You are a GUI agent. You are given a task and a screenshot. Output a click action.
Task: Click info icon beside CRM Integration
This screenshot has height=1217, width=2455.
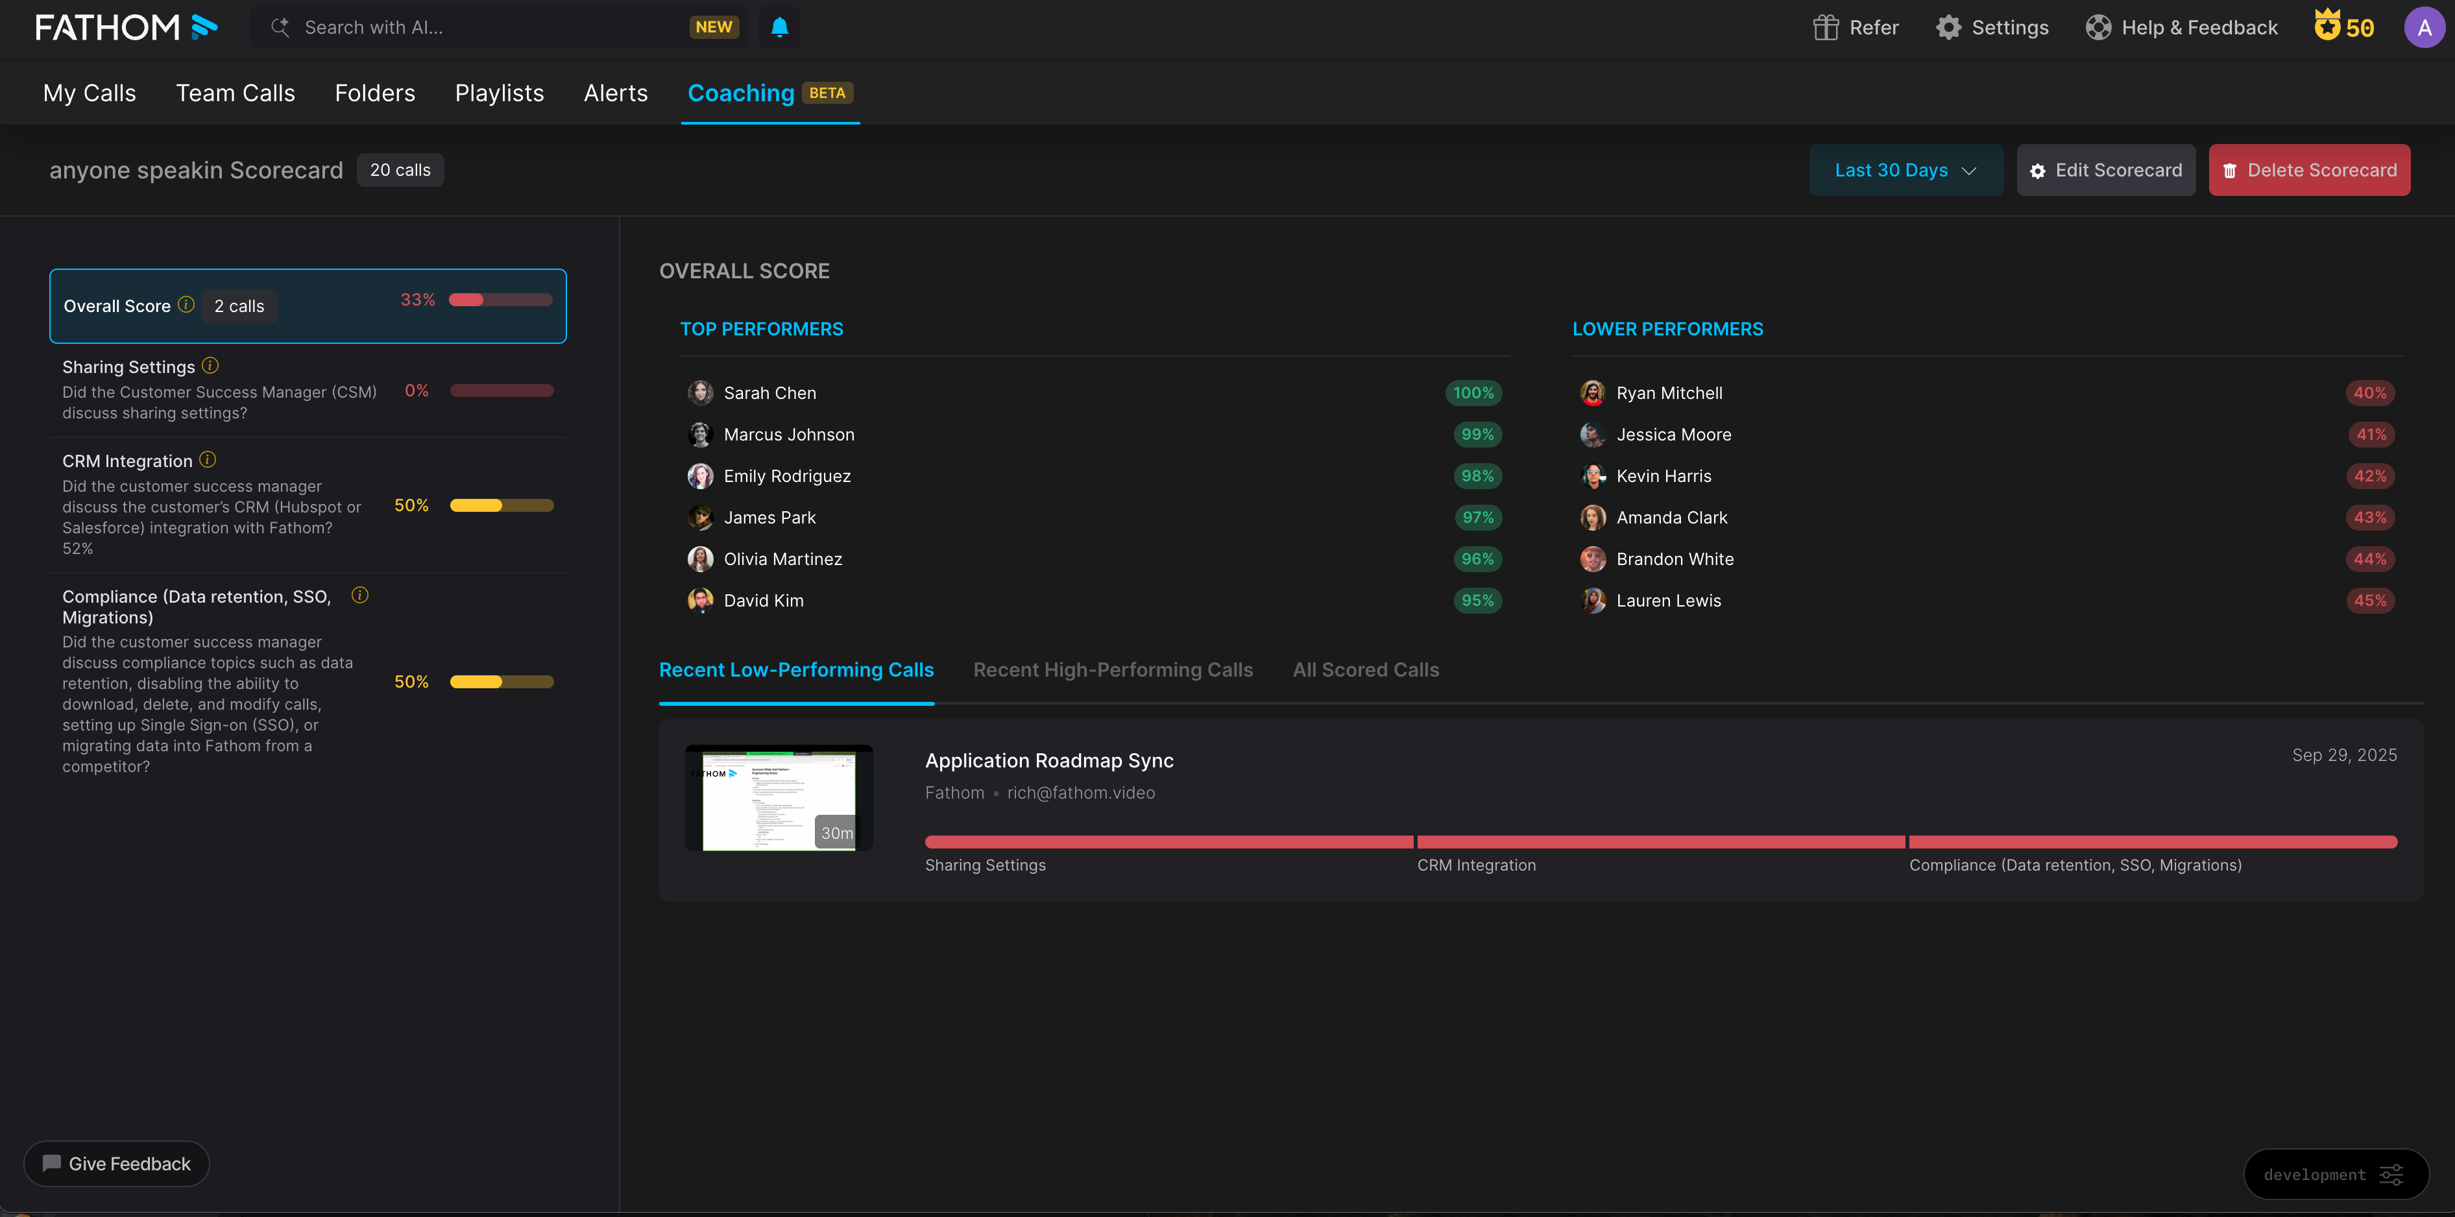[208, 461]
